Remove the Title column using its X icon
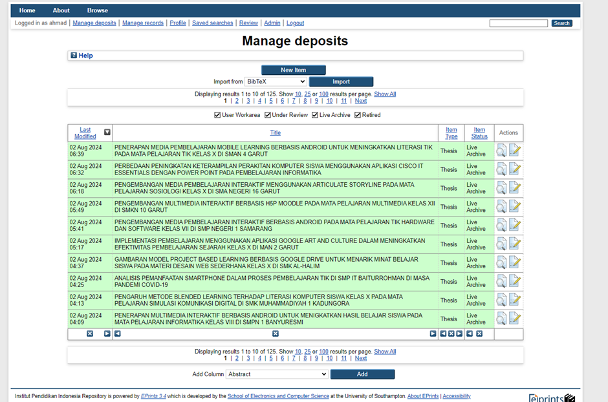 275,334
